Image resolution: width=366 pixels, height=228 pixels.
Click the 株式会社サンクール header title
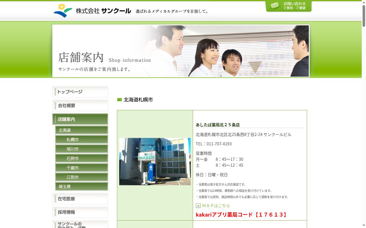pyautogui.click(x=103, y=11)
